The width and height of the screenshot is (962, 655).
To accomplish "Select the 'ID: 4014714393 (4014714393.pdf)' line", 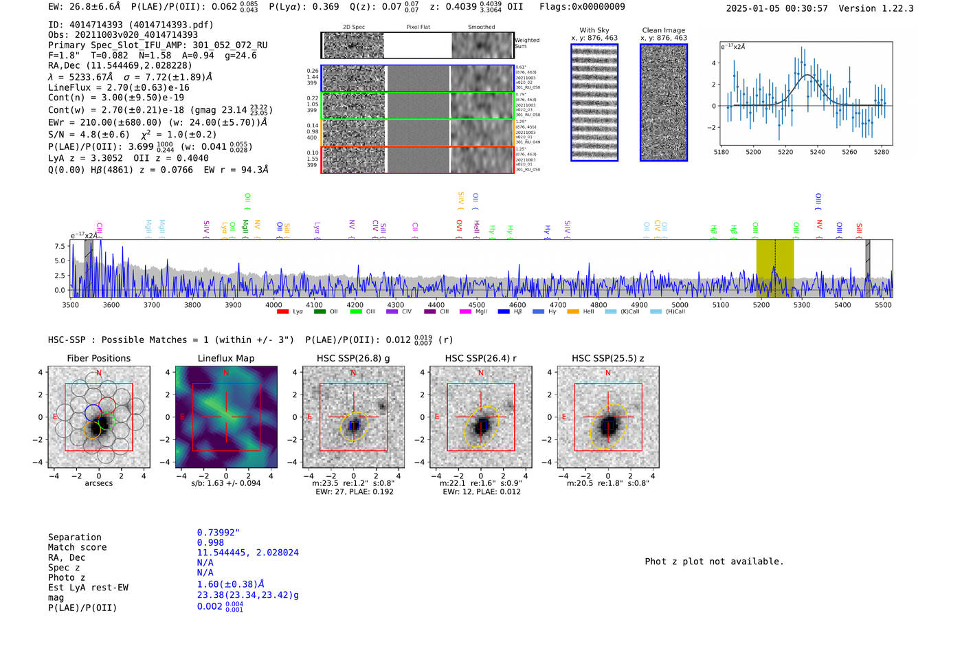I will tap(131, 25).
